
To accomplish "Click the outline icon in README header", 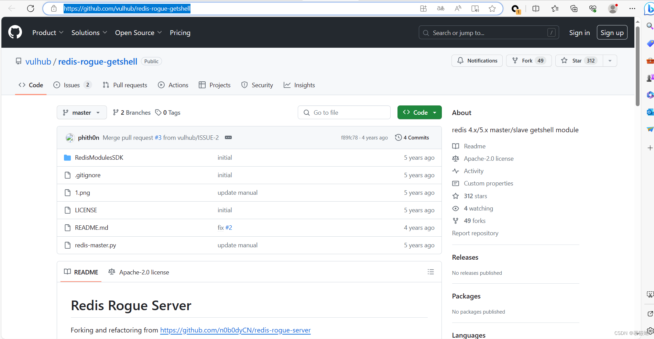I will coord(431,272).
